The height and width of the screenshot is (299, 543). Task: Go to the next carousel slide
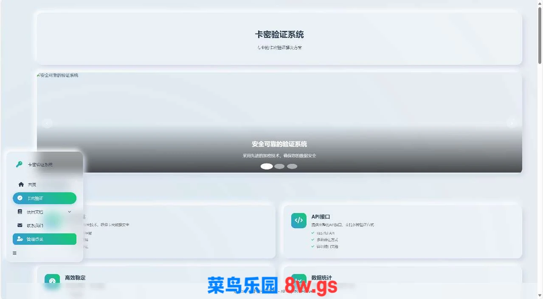coord(512,123)
